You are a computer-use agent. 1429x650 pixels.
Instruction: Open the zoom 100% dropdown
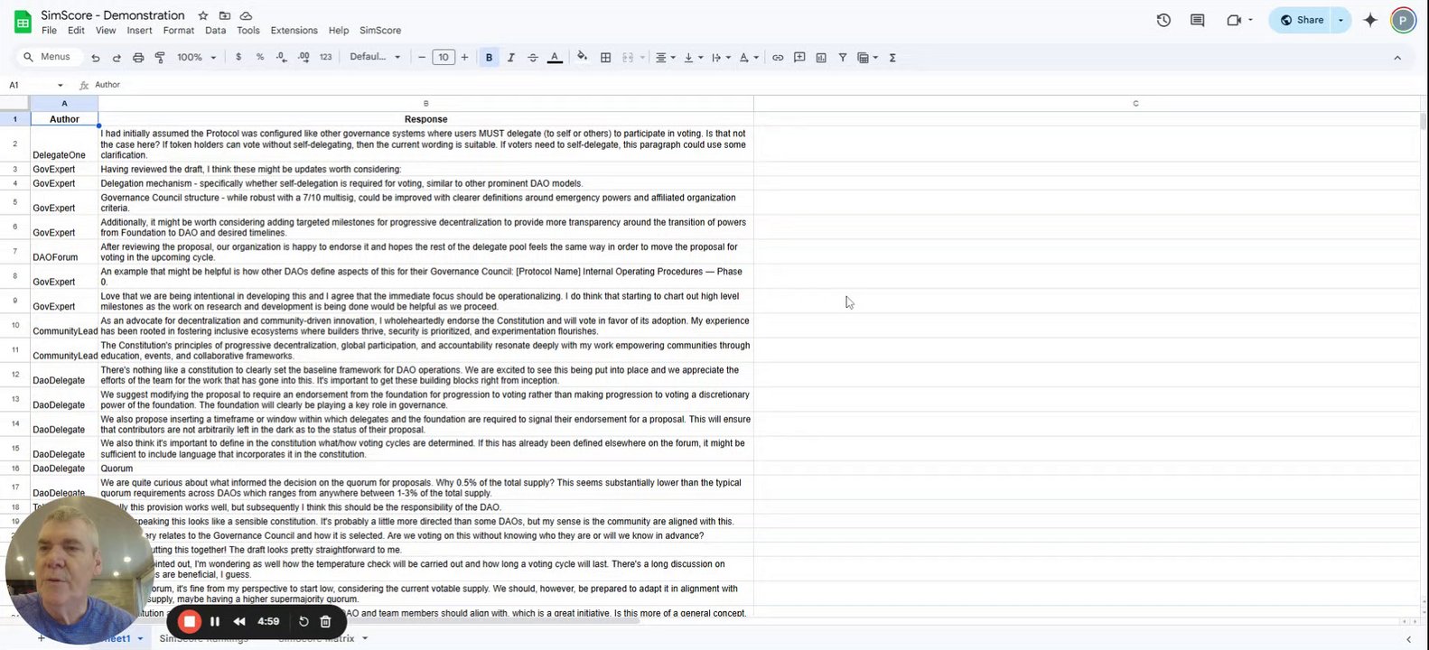pos(196,57)
